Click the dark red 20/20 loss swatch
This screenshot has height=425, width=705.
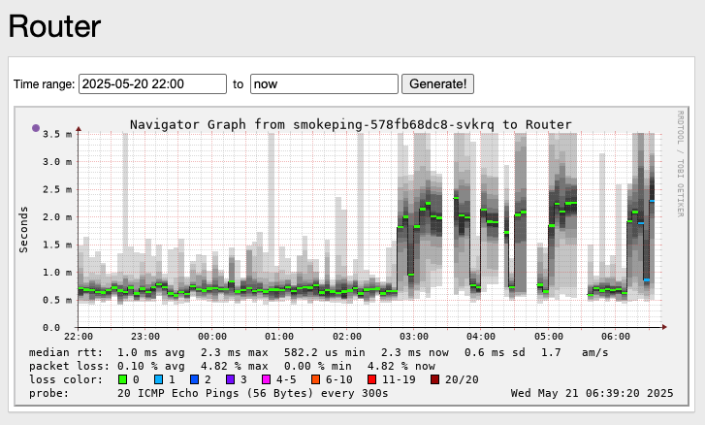point(435,379)
